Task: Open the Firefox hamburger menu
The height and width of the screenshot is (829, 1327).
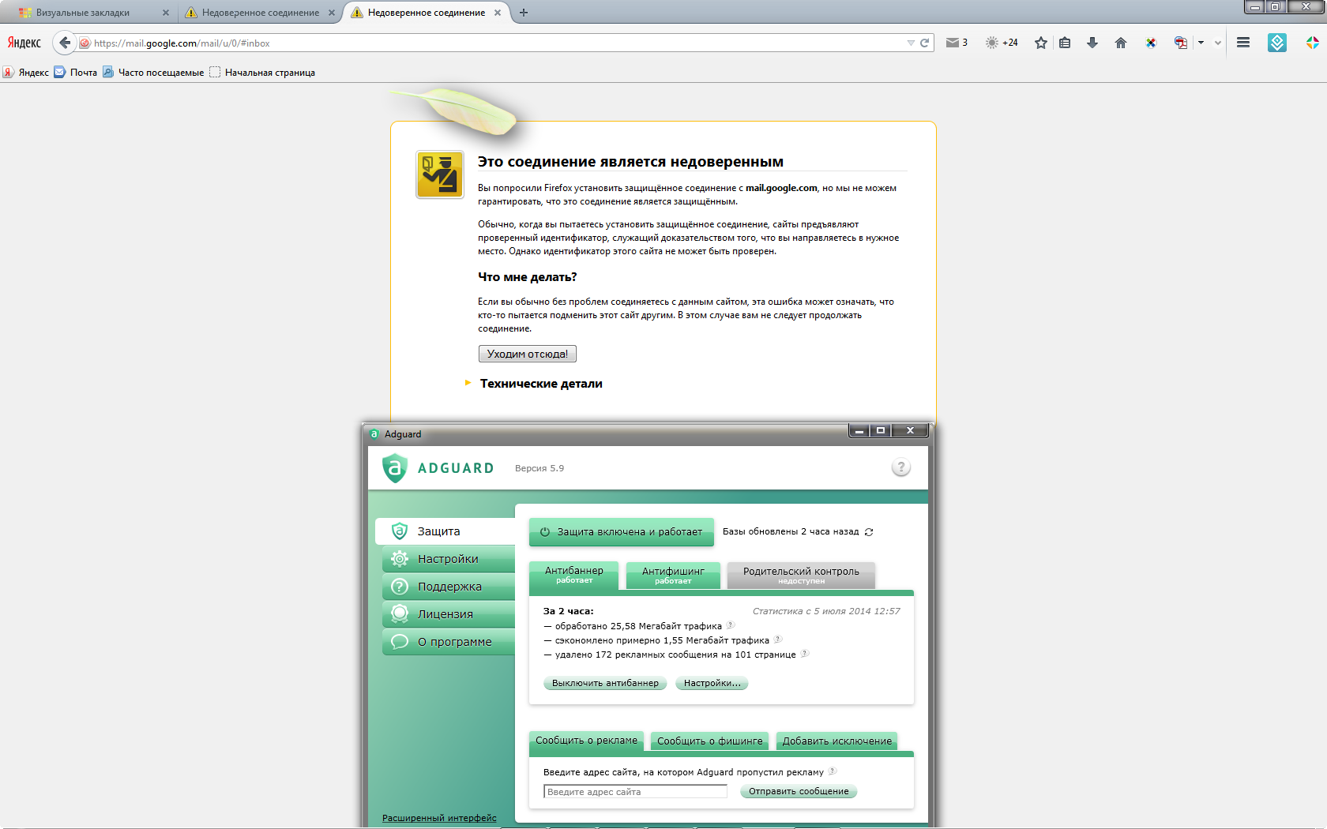Action: tap(1243, 43)
